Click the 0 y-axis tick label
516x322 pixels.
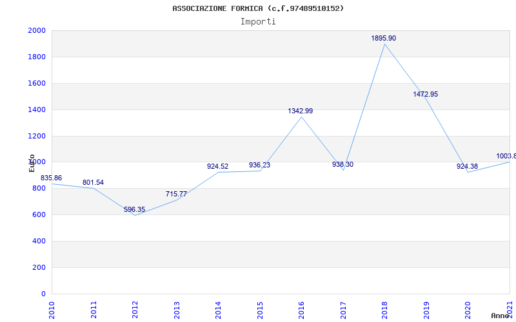tap(43, 294)
